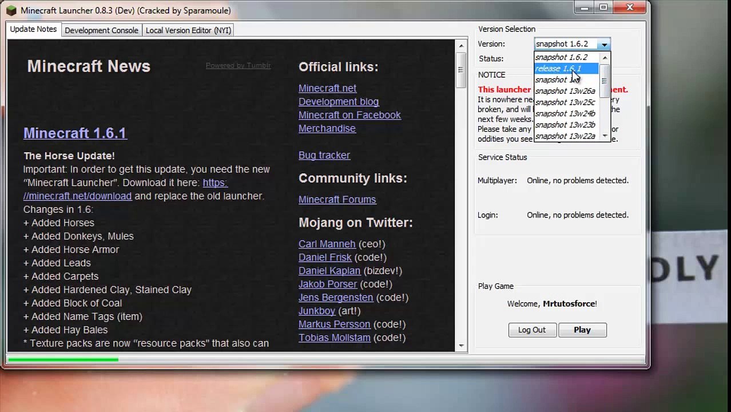This screenshot has width=731, height=412.
Task: Open Jakob Porser's Twitter link
Action: 328,284
